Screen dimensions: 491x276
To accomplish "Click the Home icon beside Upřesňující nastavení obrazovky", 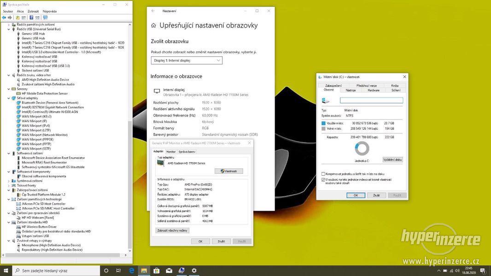I will pyautogui.click(x=153, y=26).
